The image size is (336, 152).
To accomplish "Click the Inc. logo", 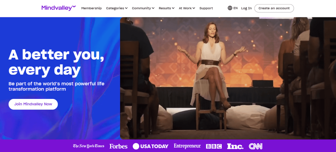I will [x=235, y=146].
